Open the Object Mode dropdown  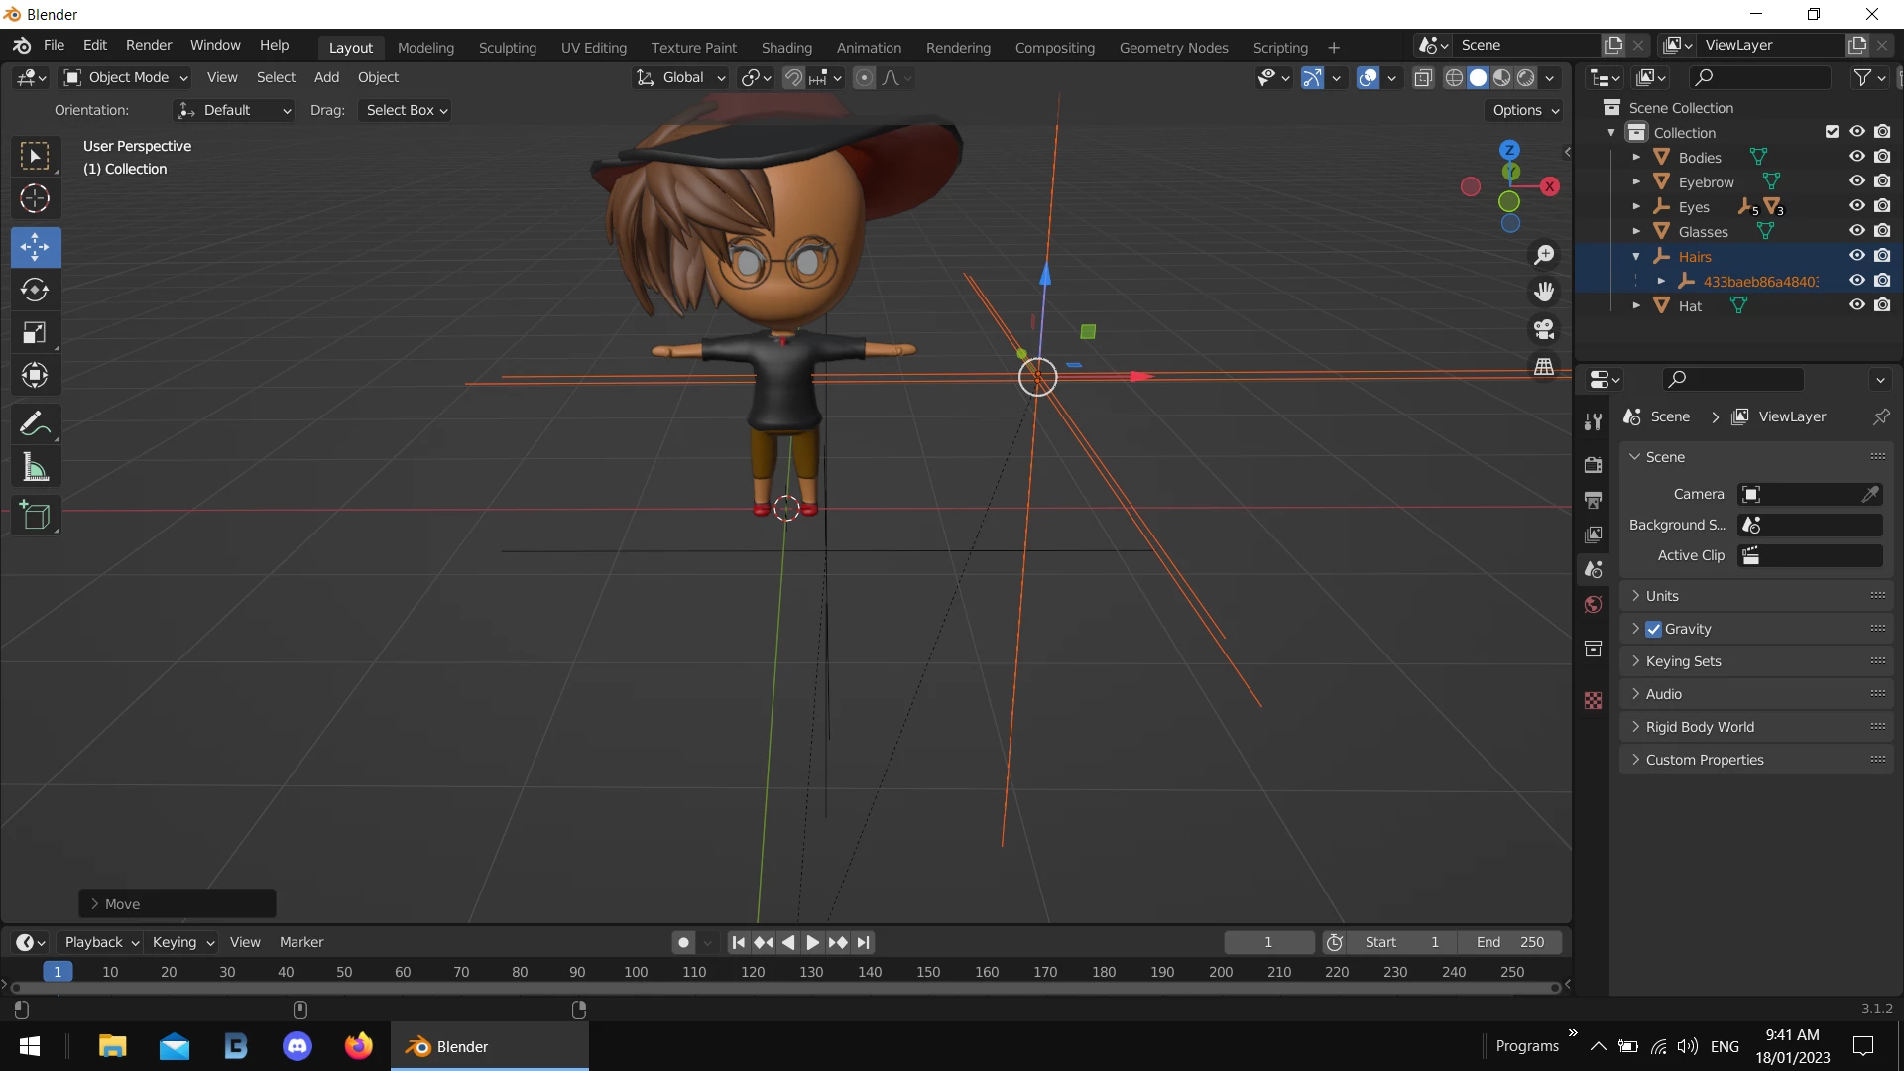[x=126, y=77]
